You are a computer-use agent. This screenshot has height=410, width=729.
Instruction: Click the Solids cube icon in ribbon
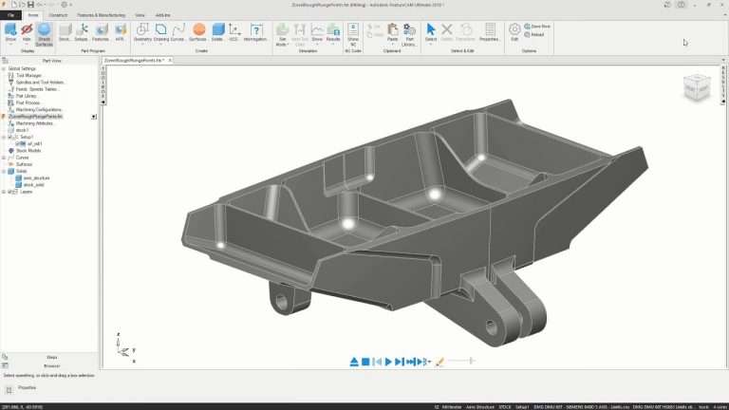click(217, 33)
